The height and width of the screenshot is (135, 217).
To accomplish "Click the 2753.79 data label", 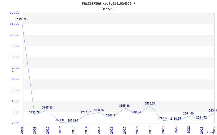I will (34, 112).
